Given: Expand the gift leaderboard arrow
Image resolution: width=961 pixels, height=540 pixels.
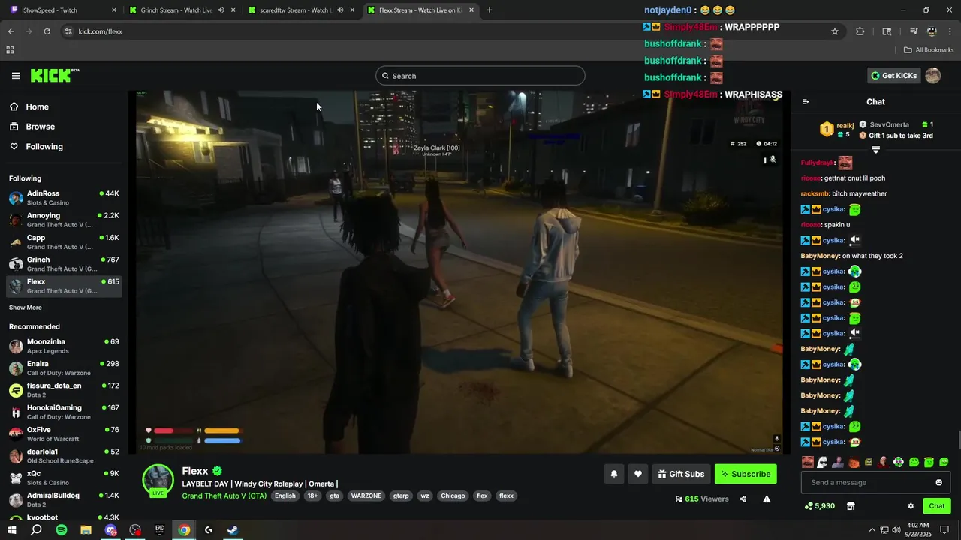Looking at the screenshot, I should pos(875,150).
